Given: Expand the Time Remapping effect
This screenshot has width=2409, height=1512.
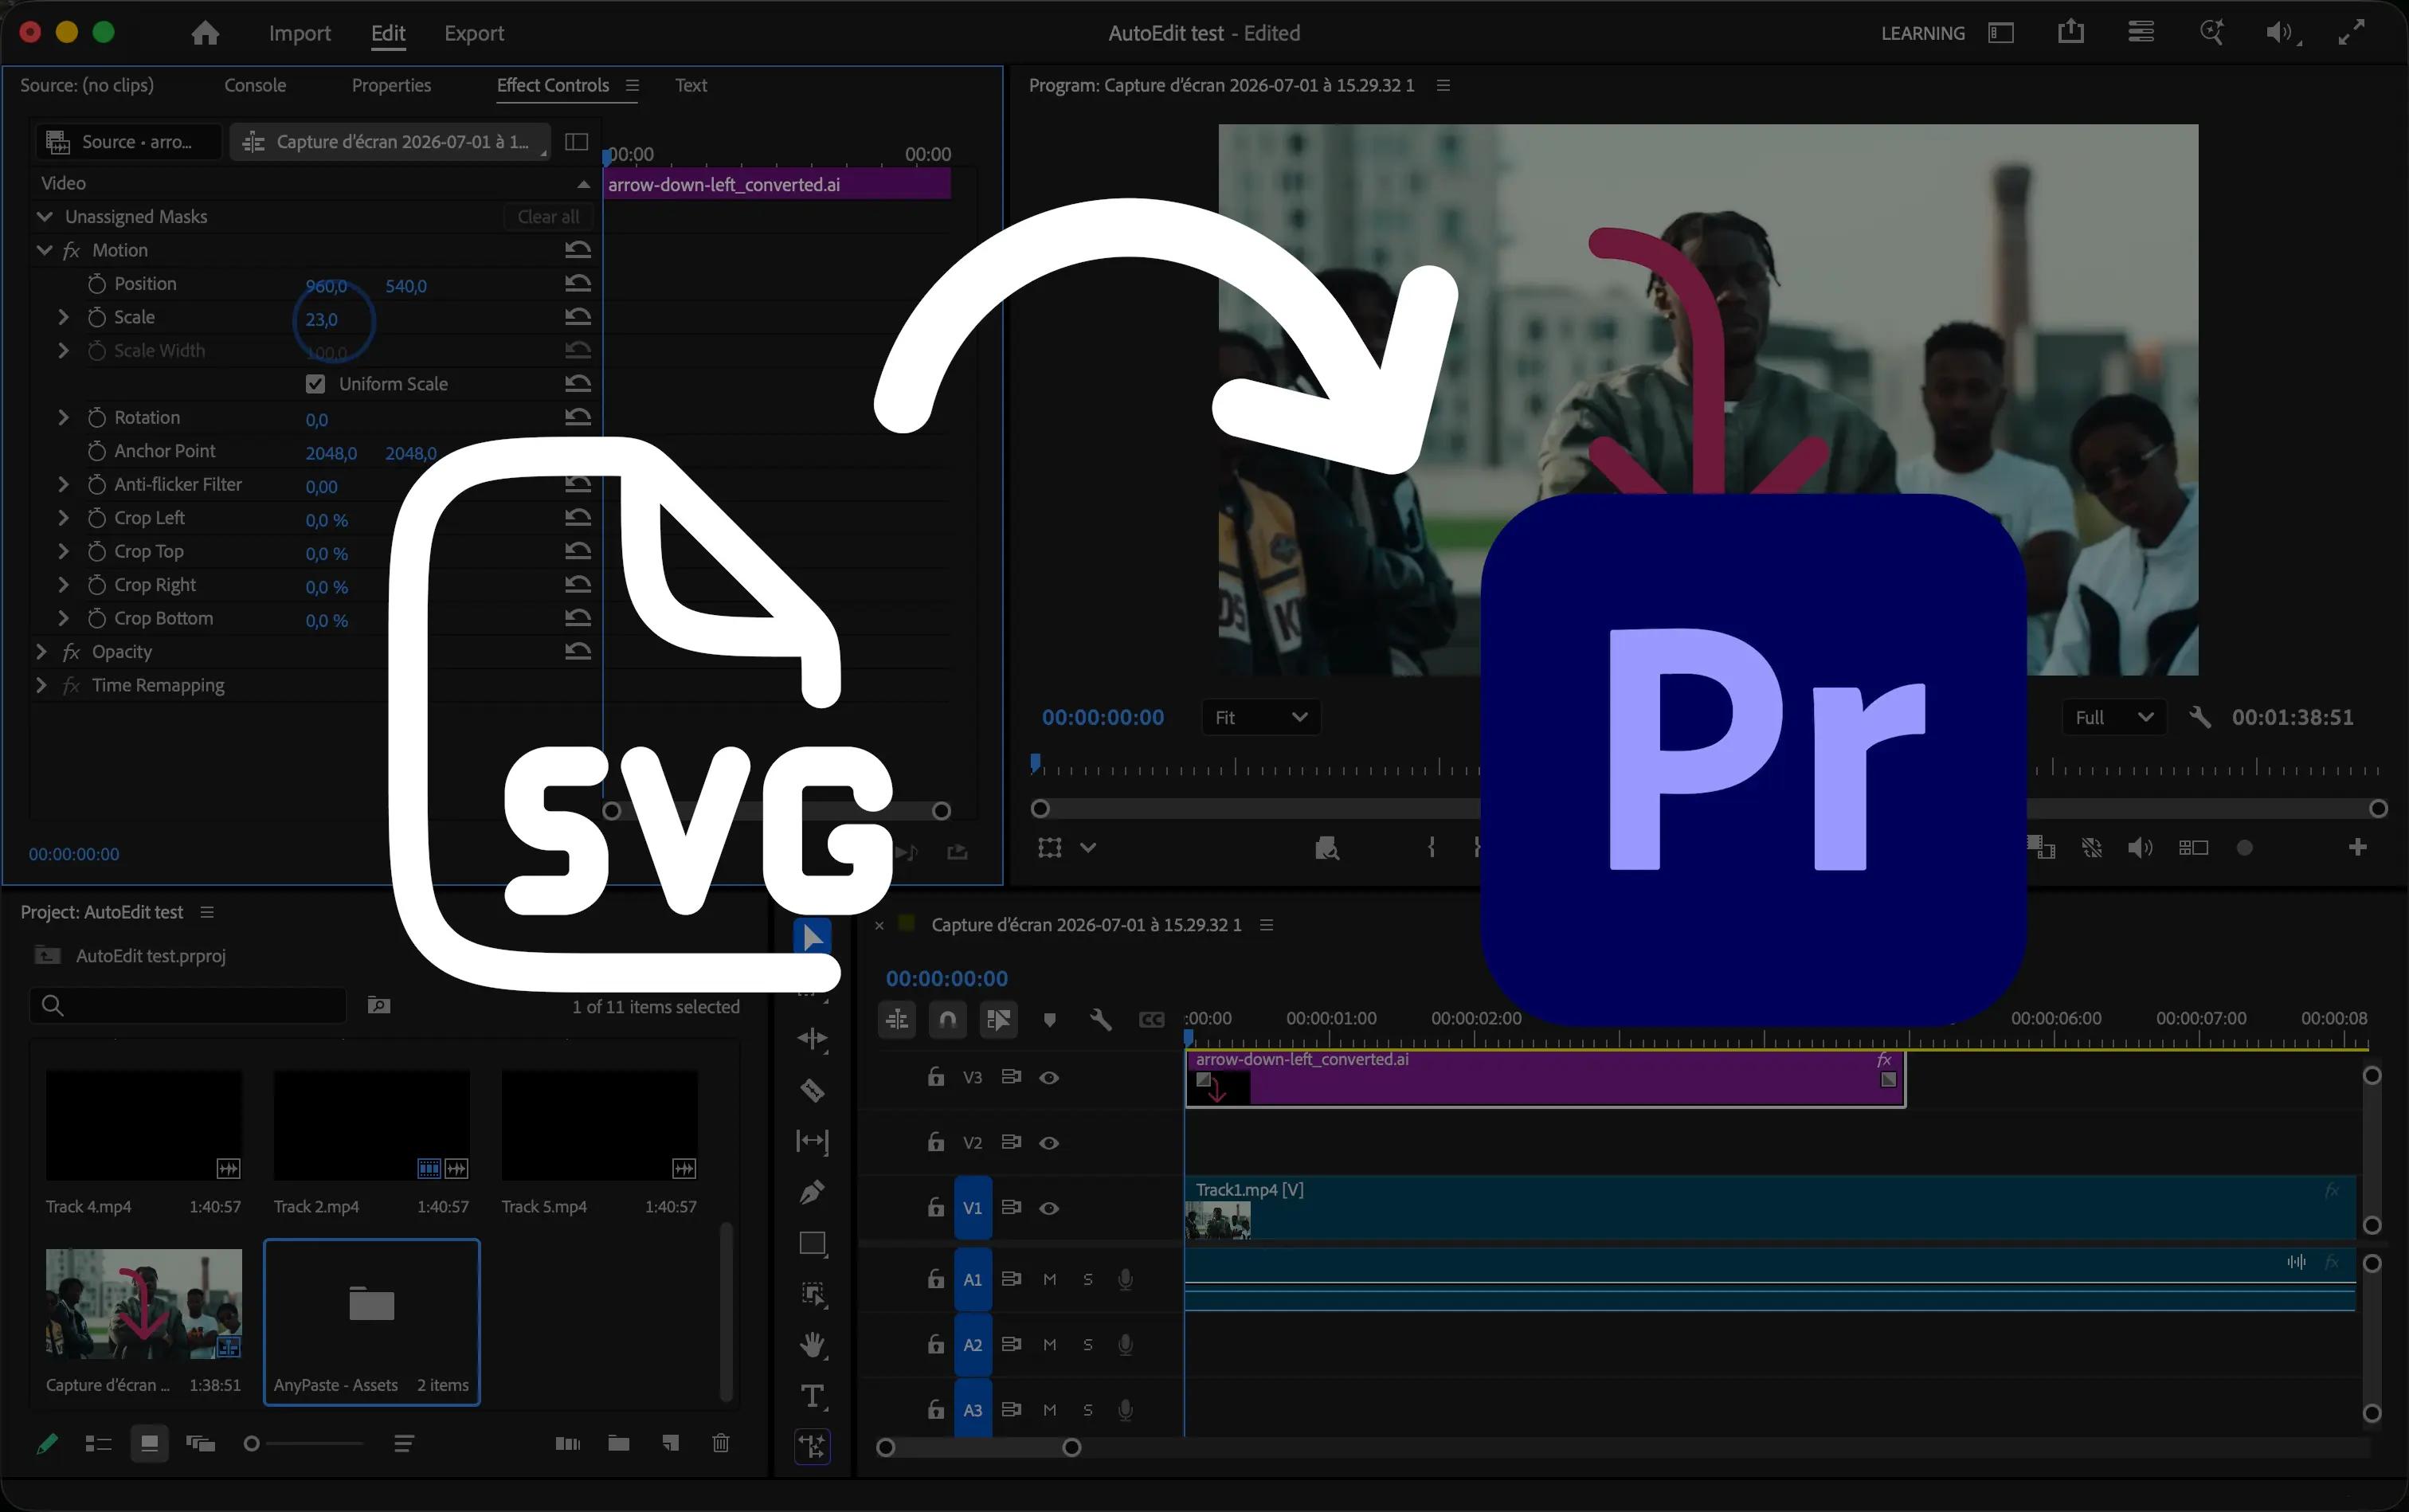Looking at the screenshot, I should point(41,685).
